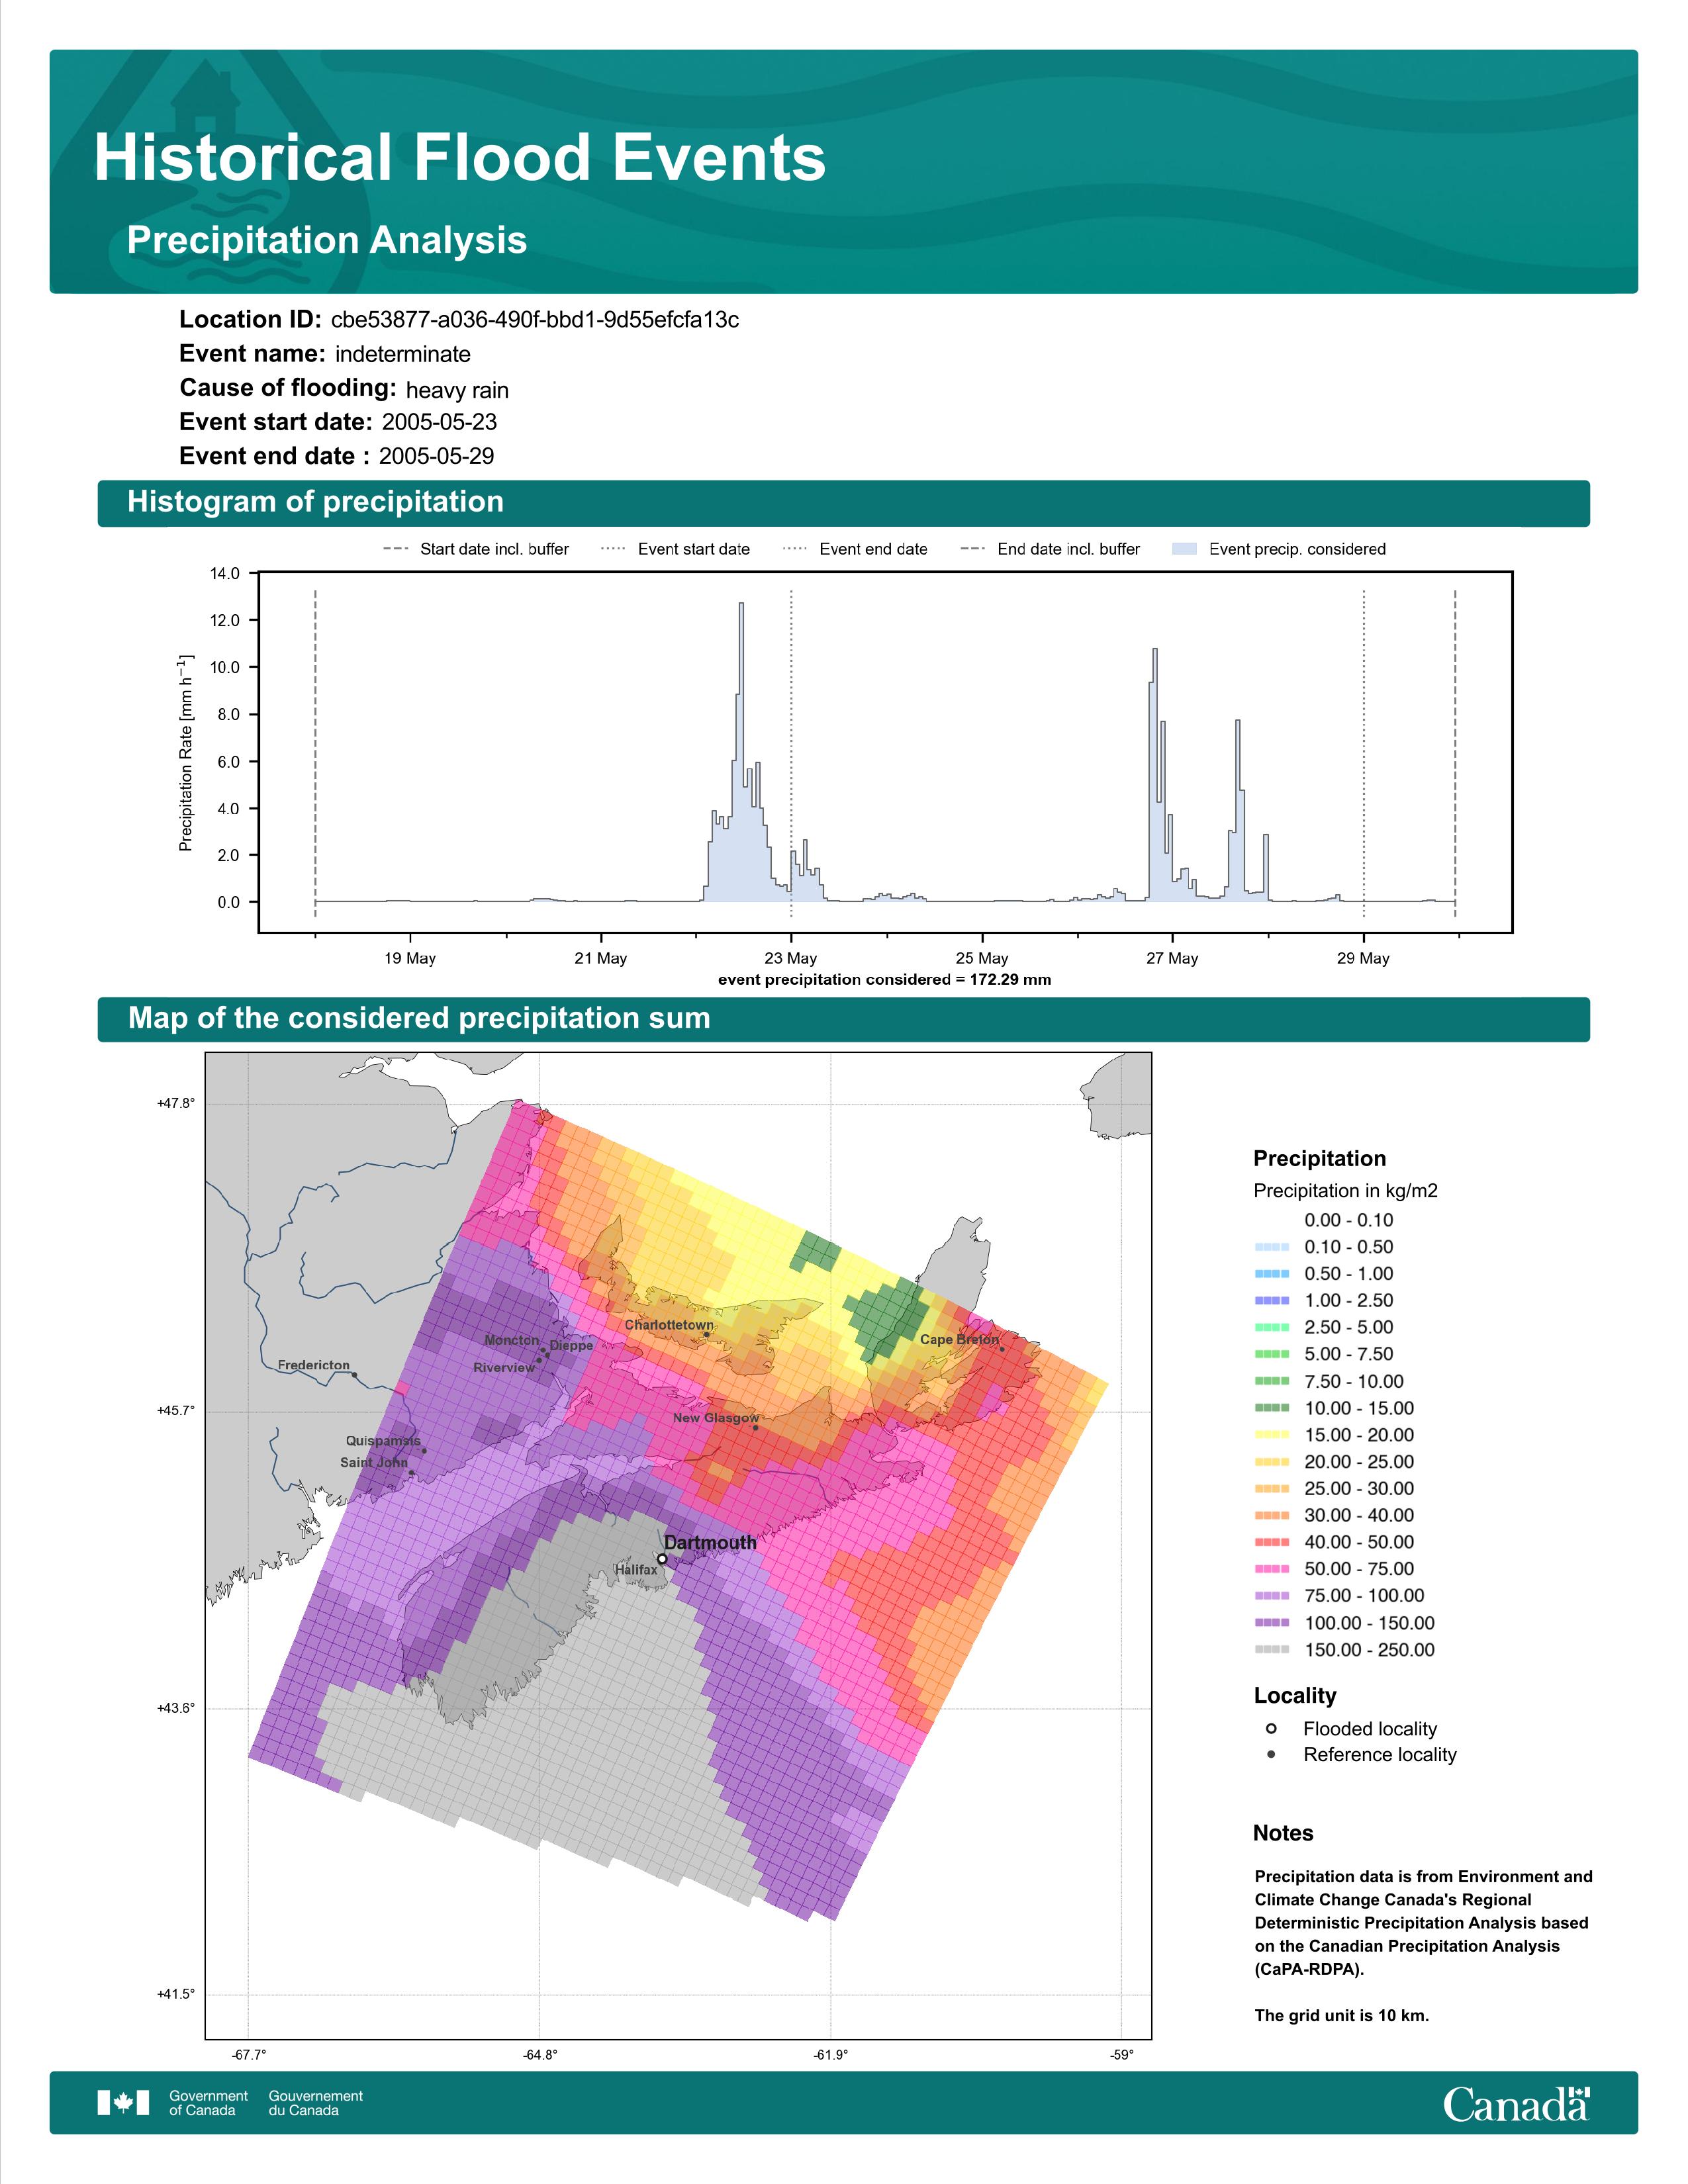Click the Canada wordmark logo in footer

1515,2103
